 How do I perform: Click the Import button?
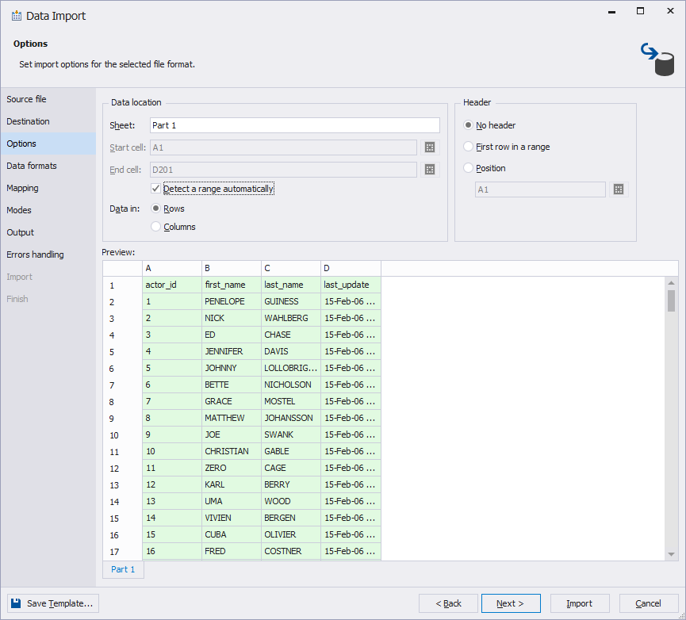[x=579, y=603]
